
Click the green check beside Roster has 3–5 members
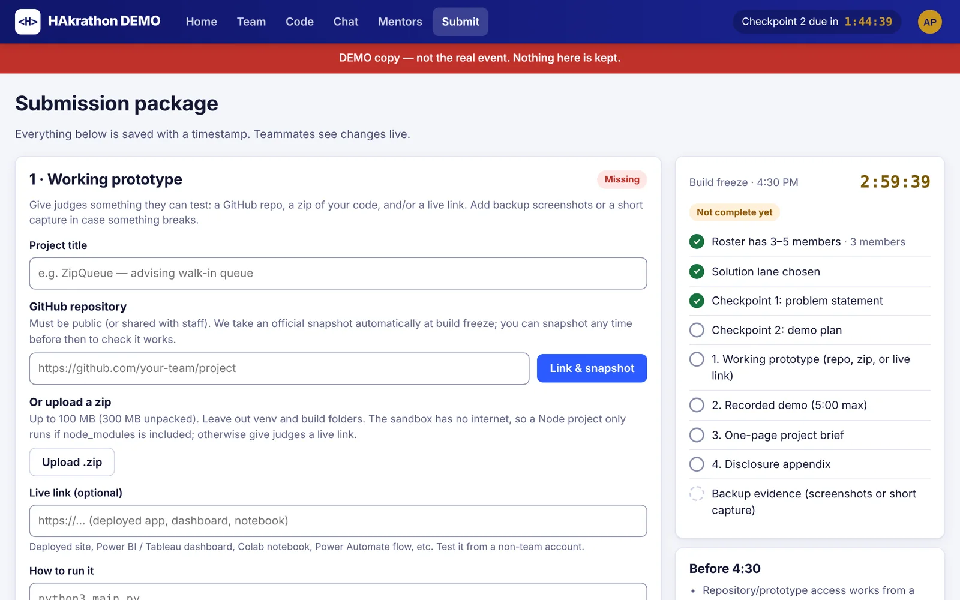tap(697, 242)
